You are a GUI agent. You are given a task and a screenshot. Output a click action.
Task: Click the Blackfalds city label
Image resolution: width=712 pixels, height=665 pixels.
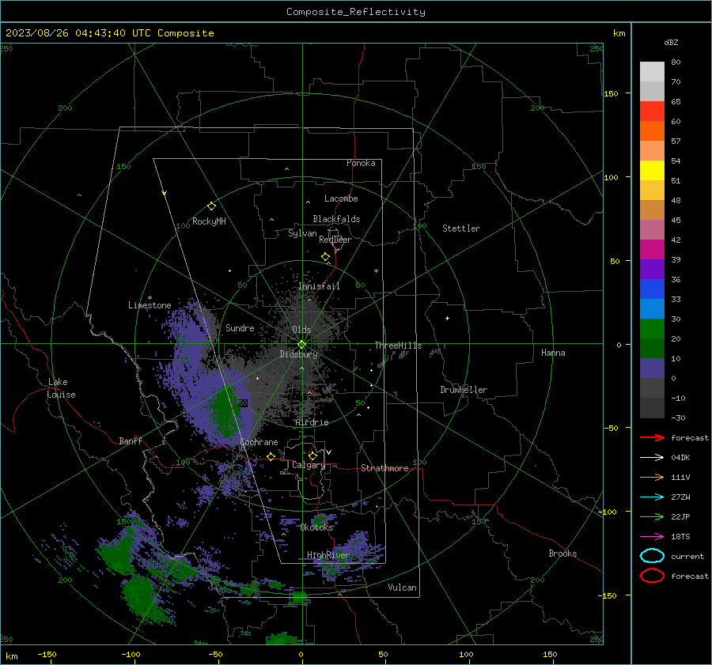[336, 219]
